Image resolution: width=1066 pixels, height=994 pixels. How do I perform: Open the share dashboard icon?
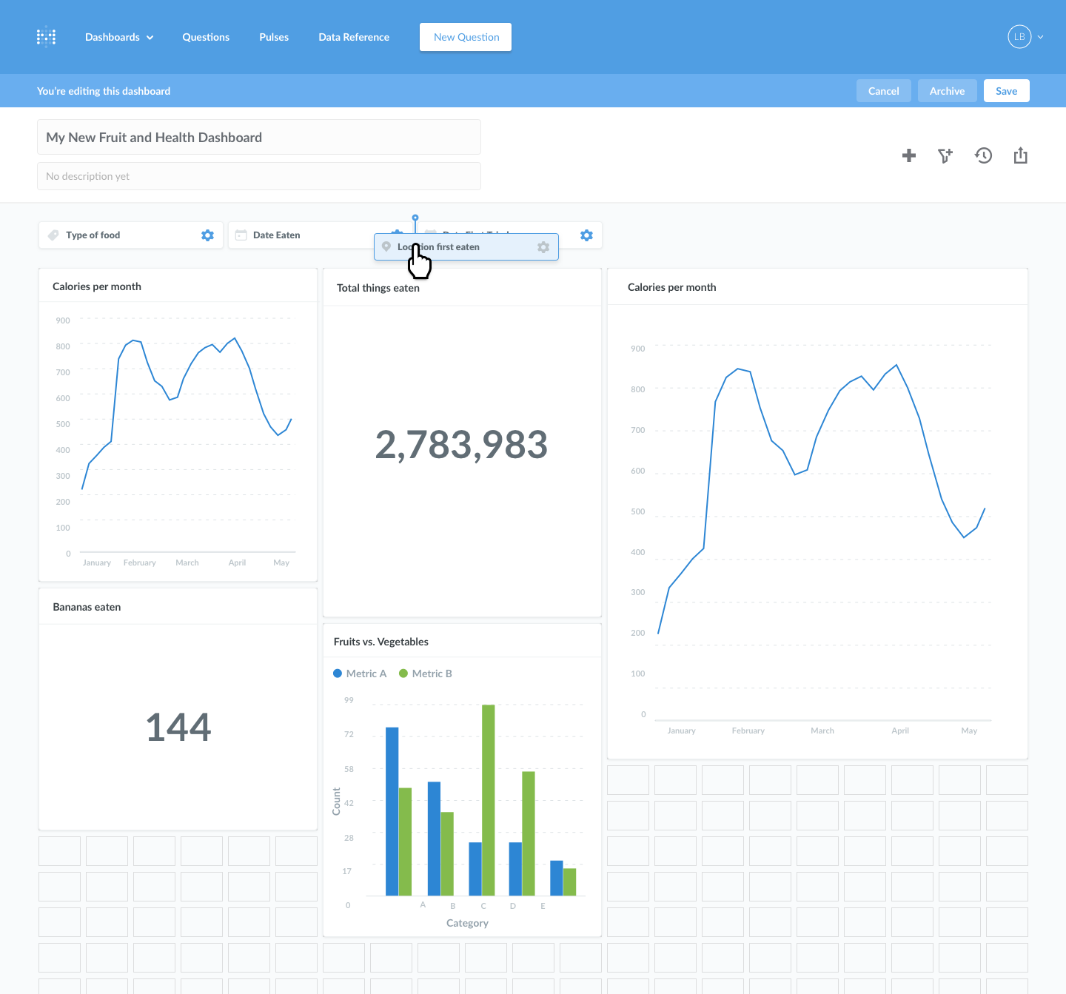[x=1020, y=155]
